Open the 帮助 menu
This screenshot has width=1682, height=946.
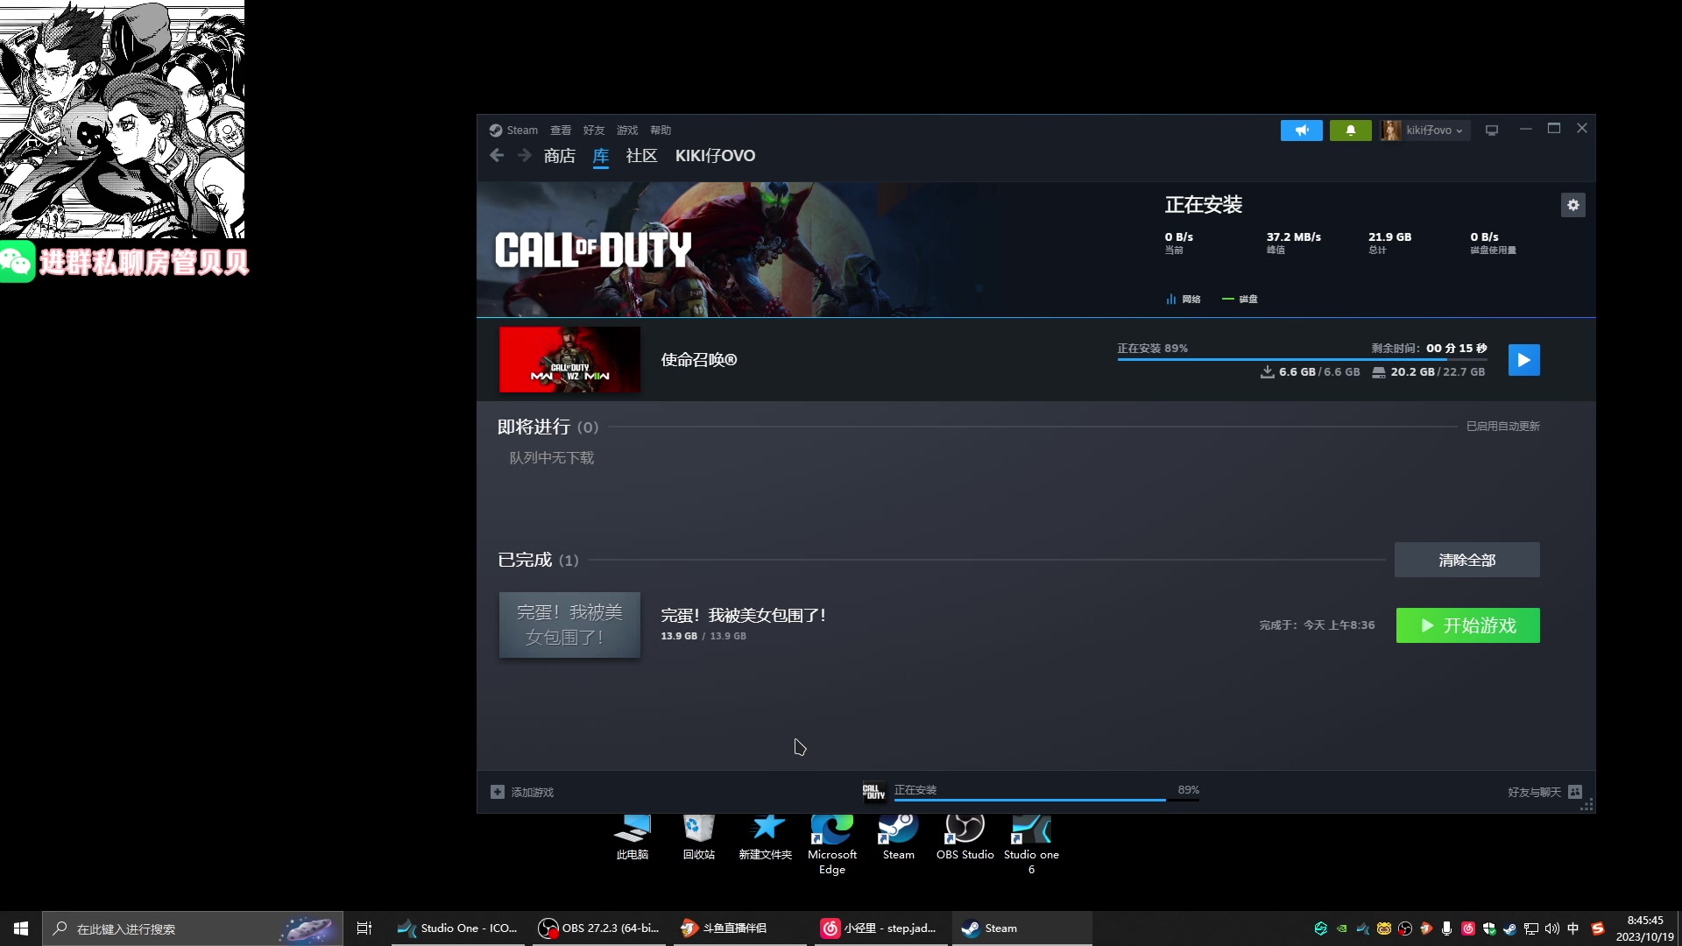click(661, 130)
